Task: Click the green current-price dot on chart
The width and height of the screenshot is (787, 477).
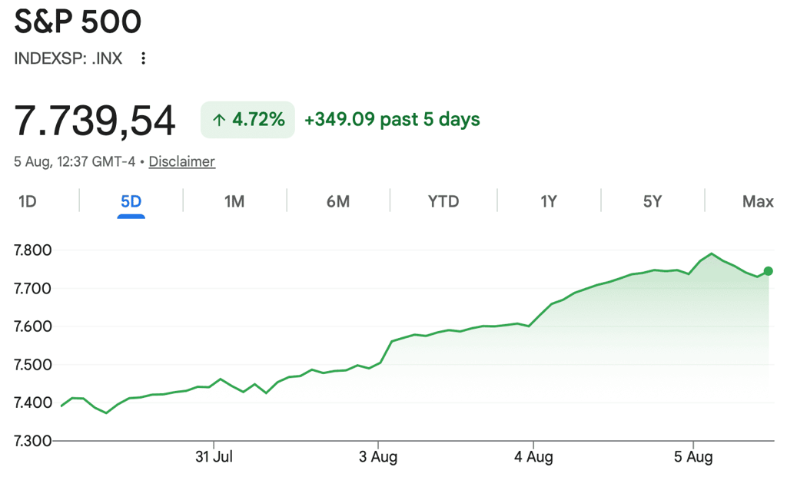Action: point(768,271)
